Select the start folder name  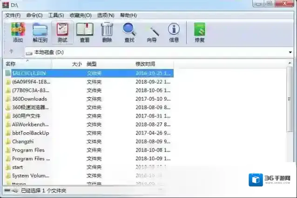point(17,167)
